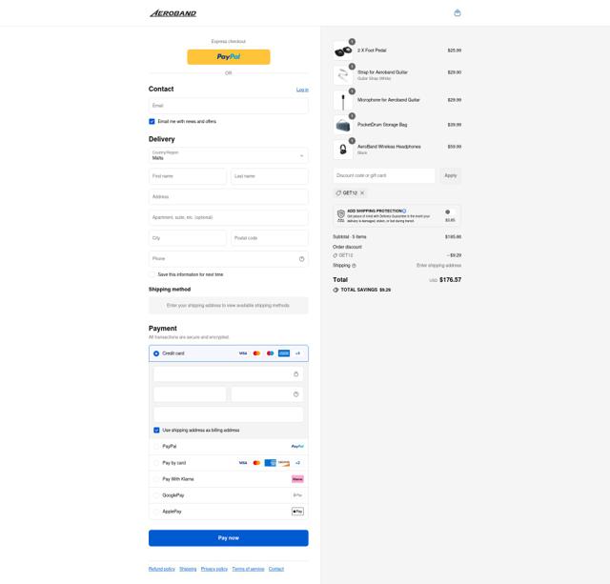Image resolution: width=610 pixels, height=584 pixels.
Task: Select Pay With Klarna option
Action: pyautogui.click(x=156, y=479)
